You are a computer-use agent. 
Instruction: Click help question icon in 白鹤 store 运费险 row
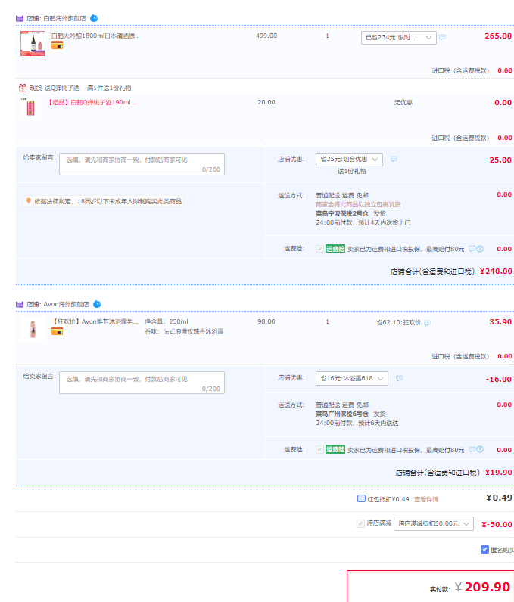coord(480,249)
